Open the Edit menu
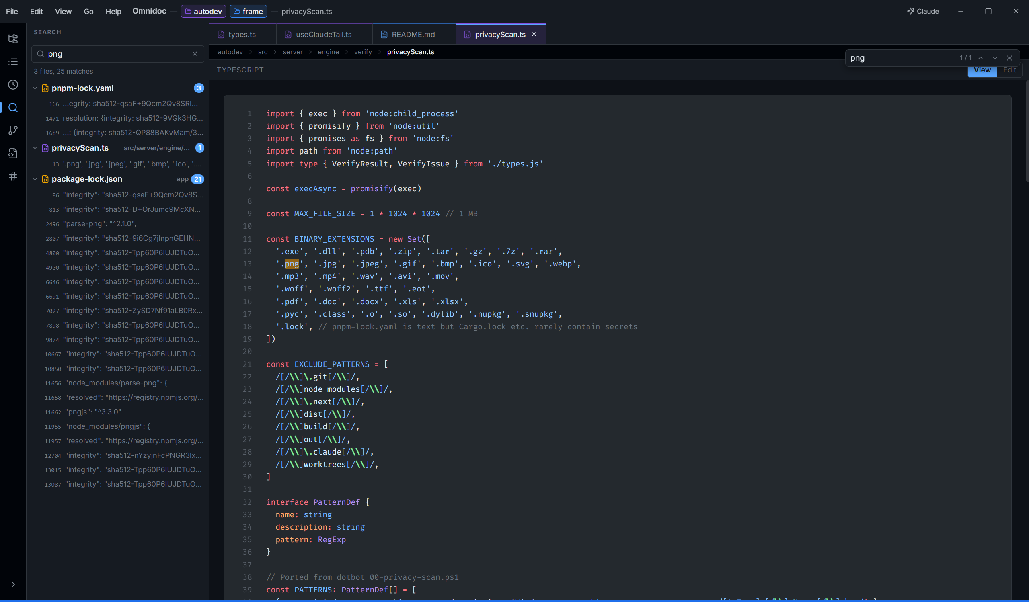1029x602 pixels. click(36, 11)
